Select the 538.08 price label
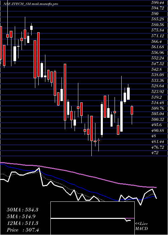168x235 pixels. [157, 75]
